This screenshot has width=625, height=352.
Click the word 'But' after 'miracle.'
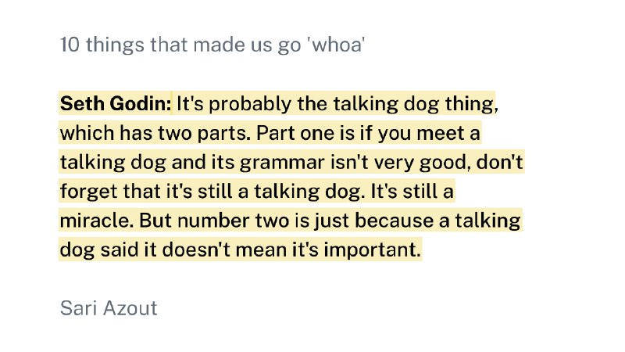click(x=156, y=221)
